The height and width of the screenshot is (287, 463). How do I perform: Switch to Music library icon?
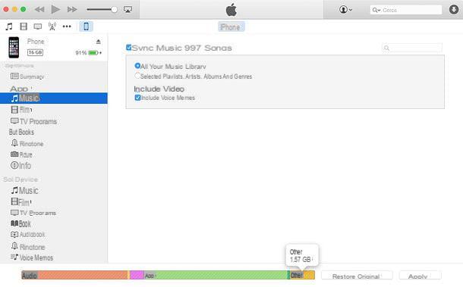click(9, 27)
